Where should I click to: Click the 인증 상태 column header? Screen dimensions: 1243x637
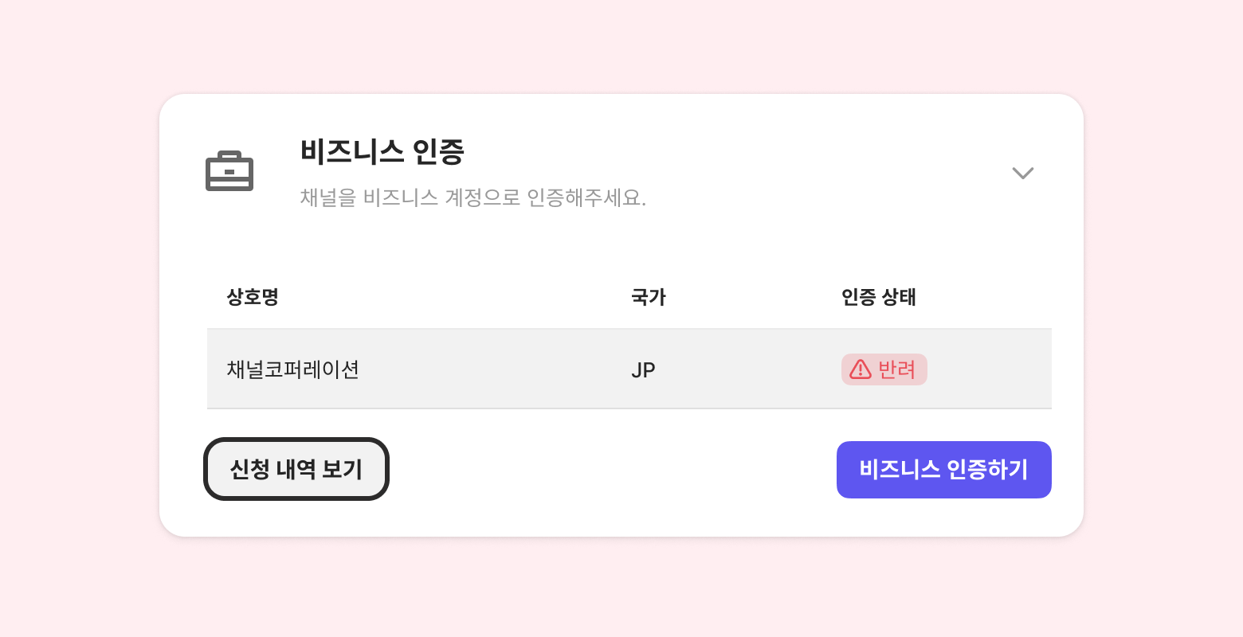click(878, 297)
